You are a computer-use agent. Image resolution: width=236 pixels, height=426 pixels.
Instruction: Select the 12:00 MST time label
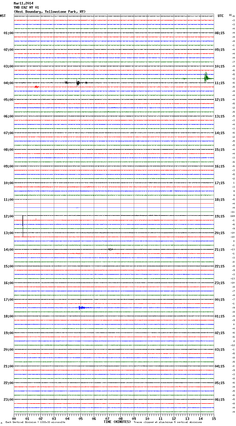tap(8, 216)
